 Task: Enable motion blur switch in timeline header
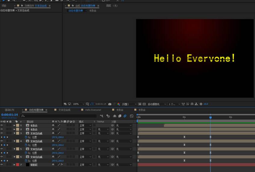(x=125, y=116)
